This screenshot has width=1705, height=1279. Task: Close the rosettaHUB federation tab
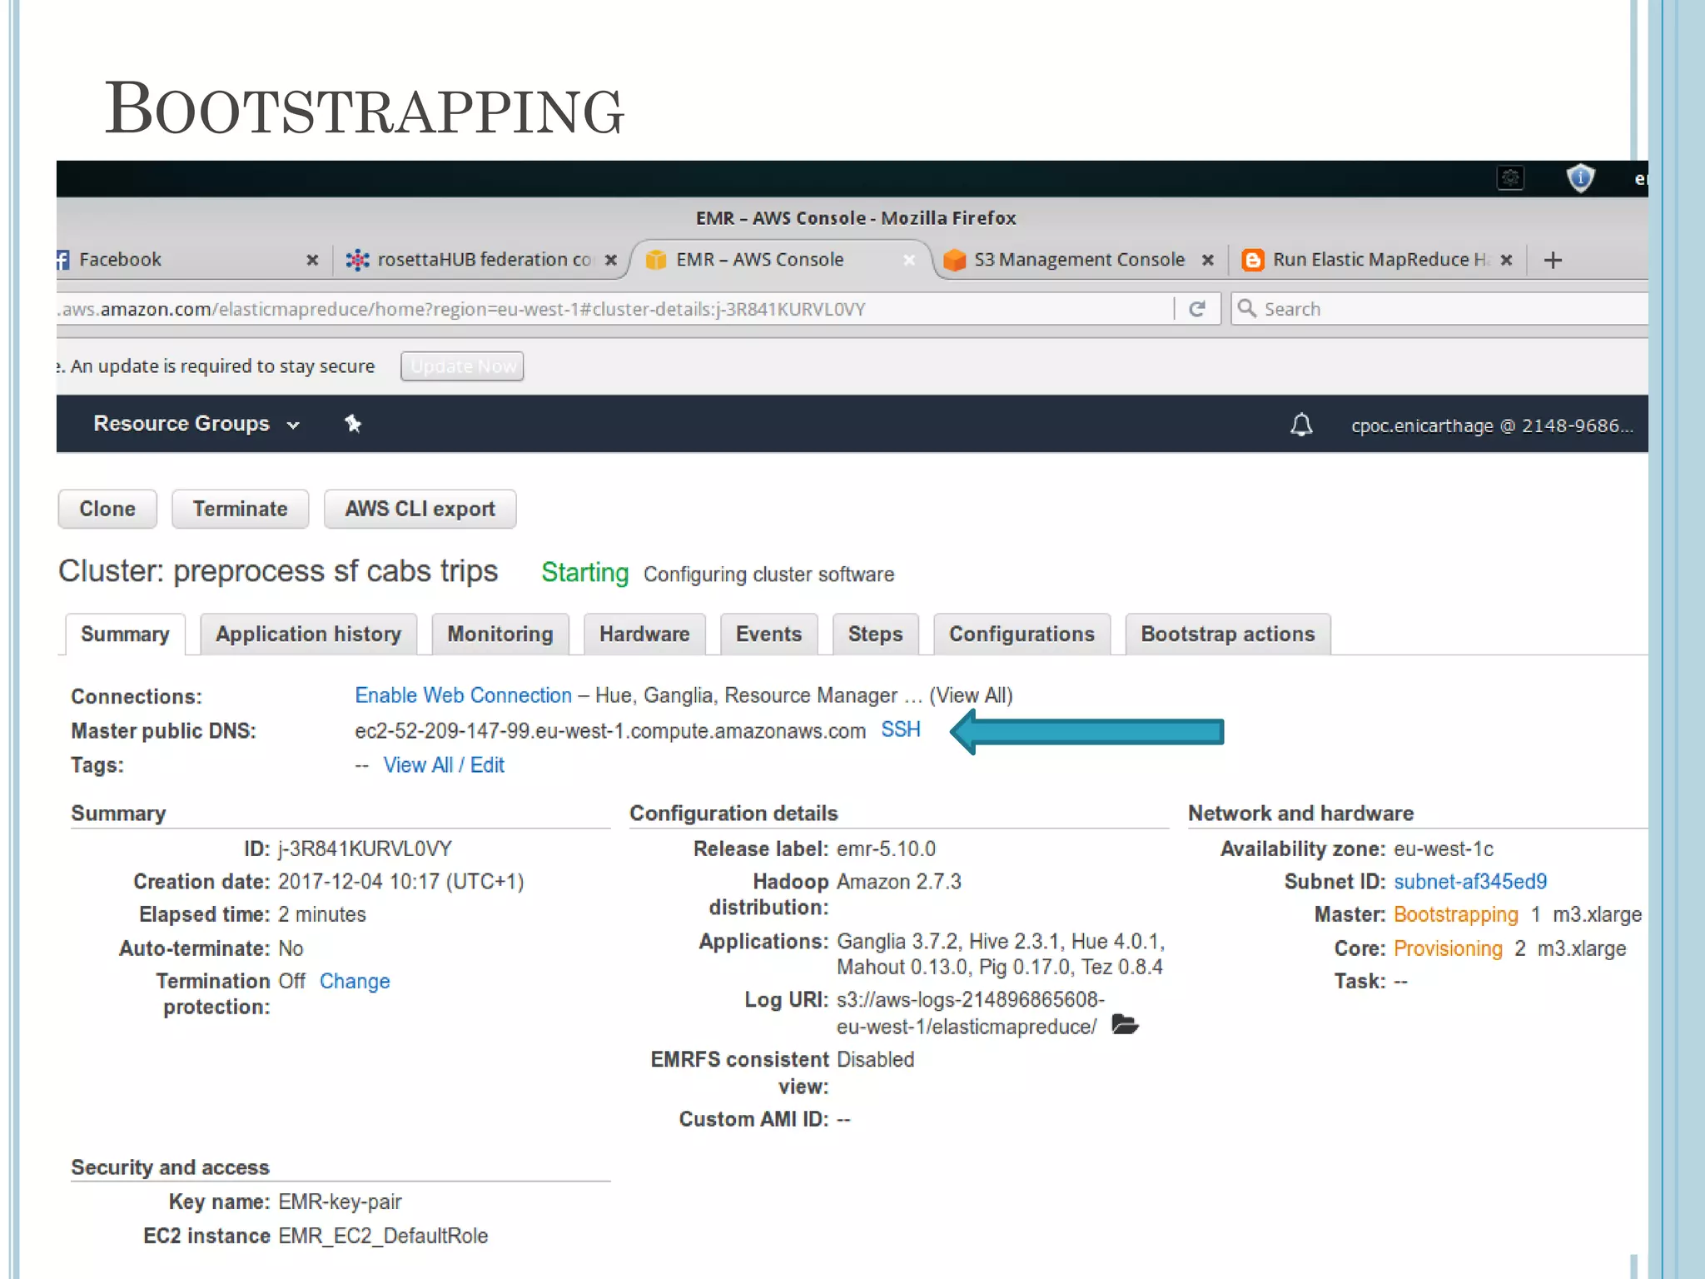[x=610, y=260]
